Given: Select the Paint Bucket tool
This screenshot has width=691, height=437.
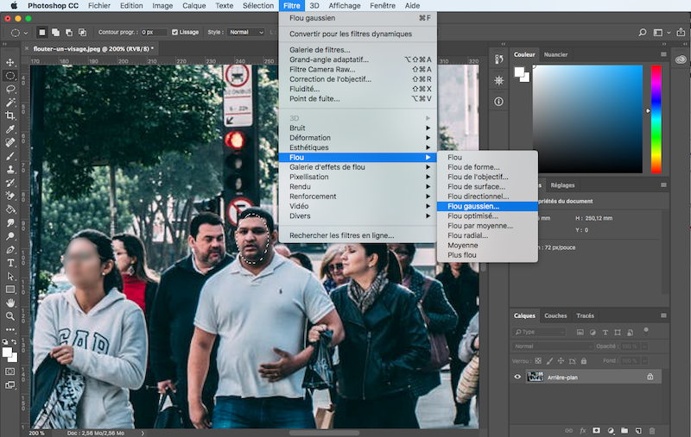Looking at the screenshot, I should coord(10,209).
